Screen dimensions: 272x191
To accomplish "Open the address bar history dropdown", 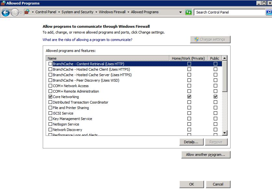I will coord(181,12).
